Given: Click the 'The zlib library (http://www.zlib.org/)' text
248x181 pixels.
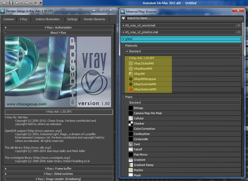Looking at the screenshot, I should pyautogui.click(x=28, y=148).
